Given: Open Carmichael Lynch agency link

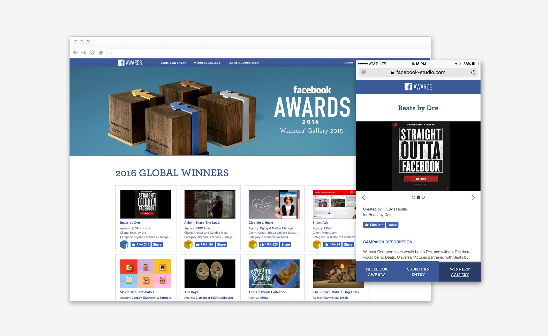Looking at the screenshot, I should pos(336,298).
